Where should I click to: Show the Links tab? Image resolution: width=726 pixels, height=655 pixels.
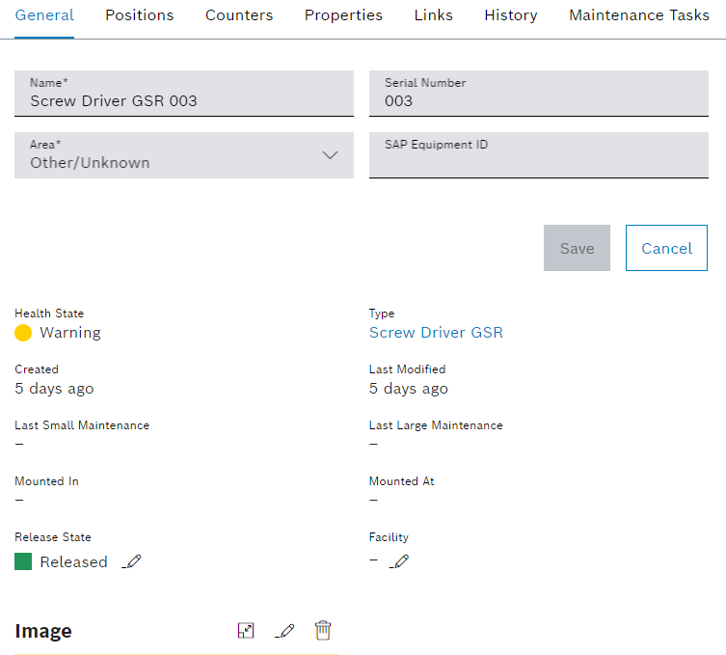tap(433, 15)
